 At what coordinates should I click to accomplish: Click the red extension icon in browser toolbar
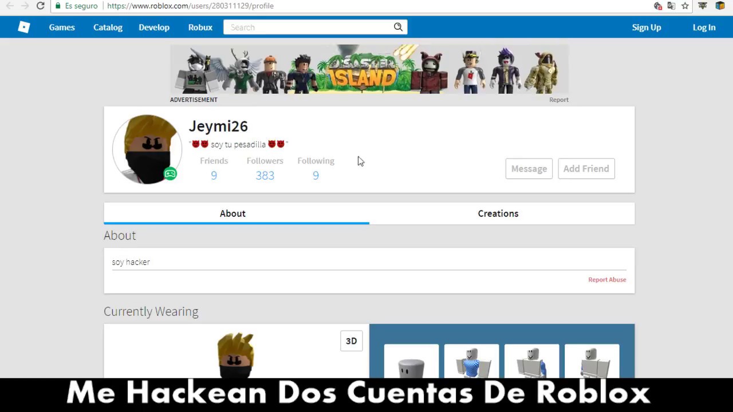658,6
